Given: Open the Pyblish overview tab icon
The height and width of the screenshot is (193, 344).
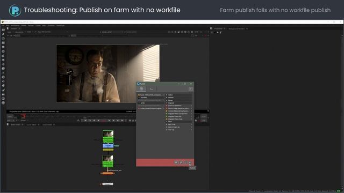Looking at the screenshot, I should [141, 89].
